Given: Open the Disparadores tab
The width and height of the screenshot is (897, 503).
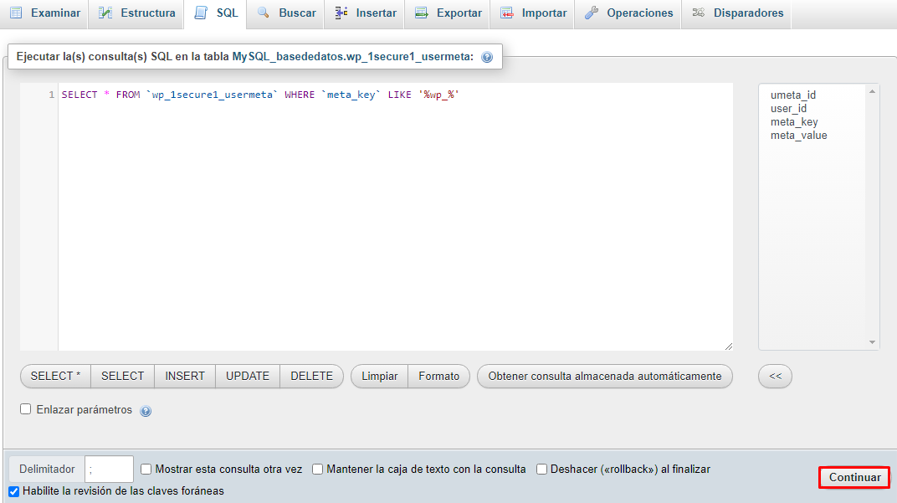Looking at the screenshot, I should (x=736, y=13).
